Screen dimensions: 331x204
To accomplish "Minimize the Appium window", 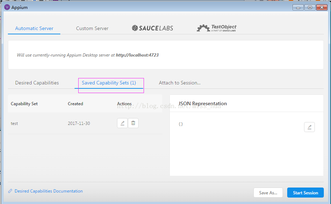I will [x=298, y=8].
